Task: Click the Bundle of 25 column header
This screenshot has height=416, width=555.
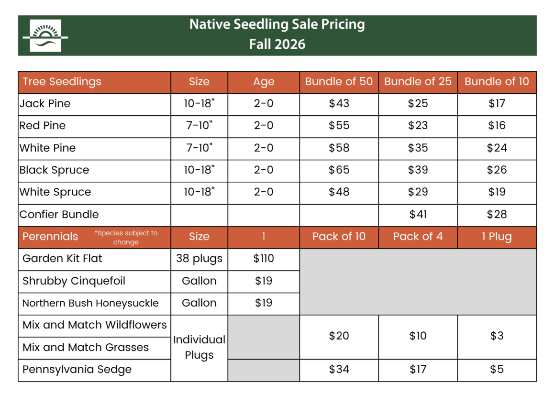Action: click(418, 82)
